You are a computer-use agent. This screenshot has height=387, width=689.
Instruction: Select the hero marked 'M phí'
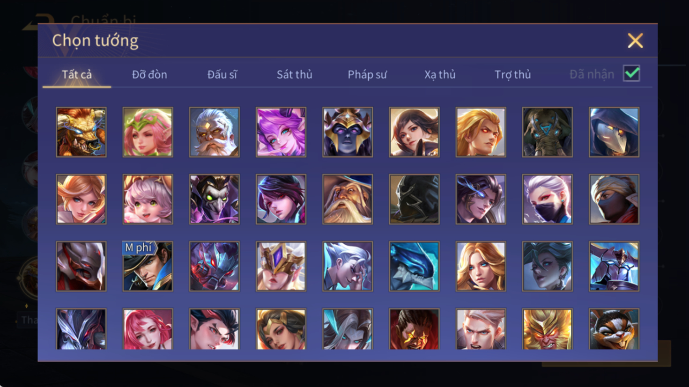tap(148, 266)
